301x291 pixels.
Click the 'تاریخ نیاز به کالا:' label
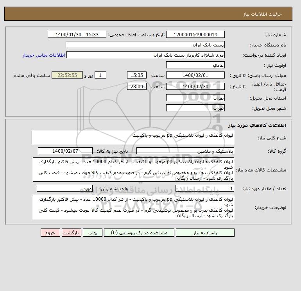point(112,151)
